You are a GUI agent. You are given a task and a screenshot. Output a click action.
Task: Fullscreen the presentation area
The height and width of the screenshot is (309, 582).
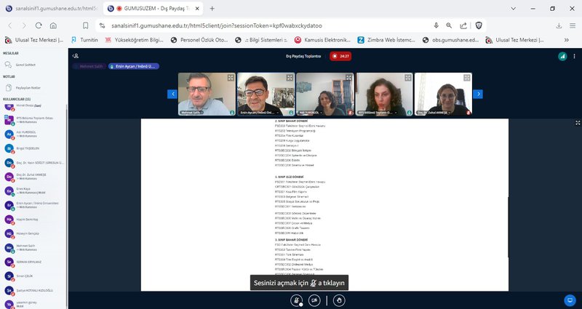[578, 123]
